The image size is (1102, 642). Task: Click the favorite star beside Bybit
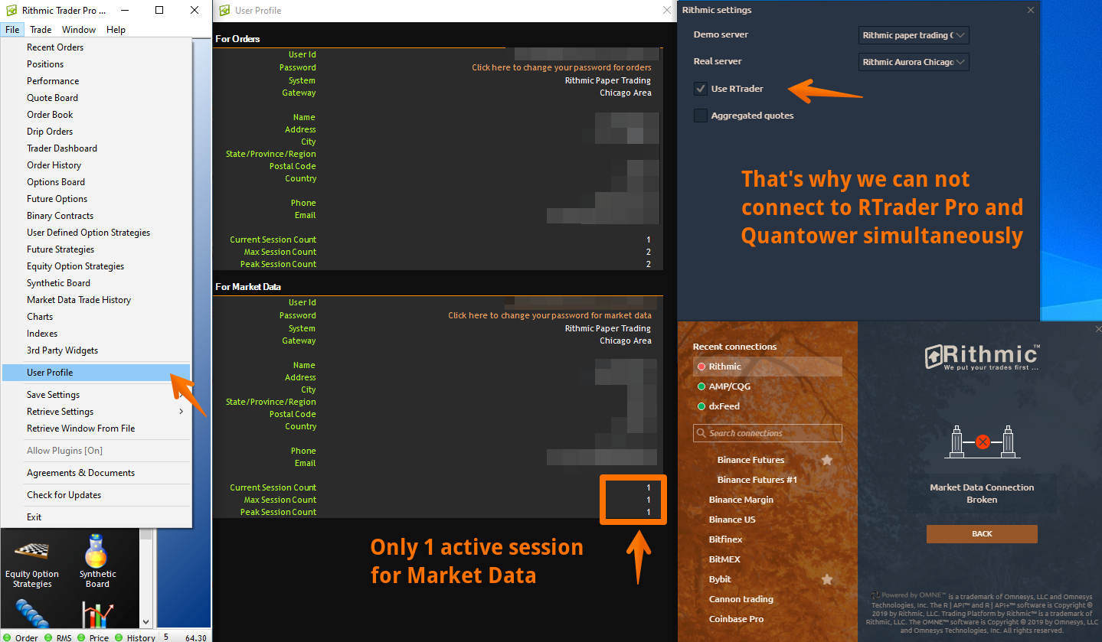point(827,579)
